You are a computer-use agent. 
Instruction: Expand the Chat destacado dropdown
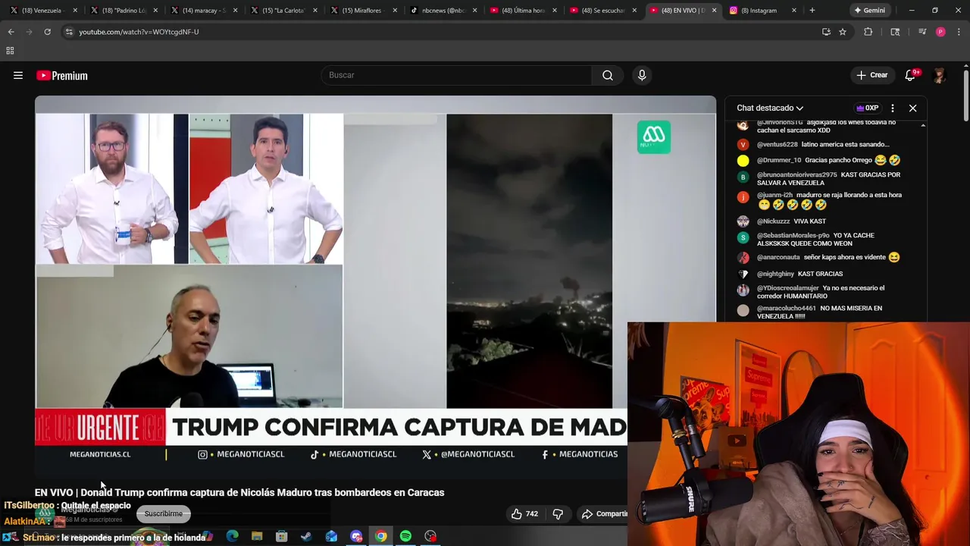click(x=769, y=108)
